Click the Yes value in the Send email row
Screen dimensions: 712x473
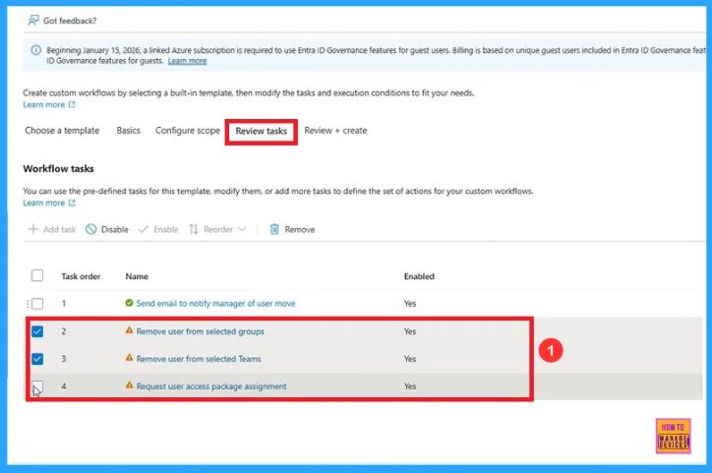pos(410,303)
